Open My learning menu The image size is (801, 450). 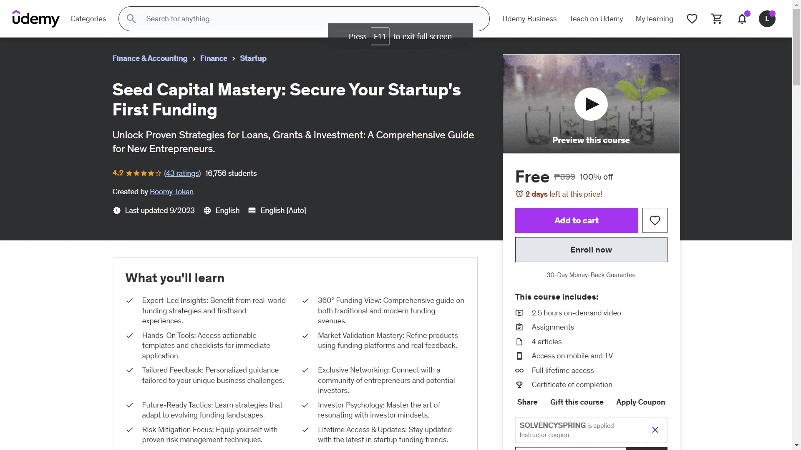pos(654,19)
